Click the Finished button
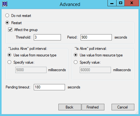 (x=93, y=107)
